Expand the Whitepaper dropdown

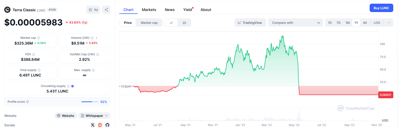point(94,116)
